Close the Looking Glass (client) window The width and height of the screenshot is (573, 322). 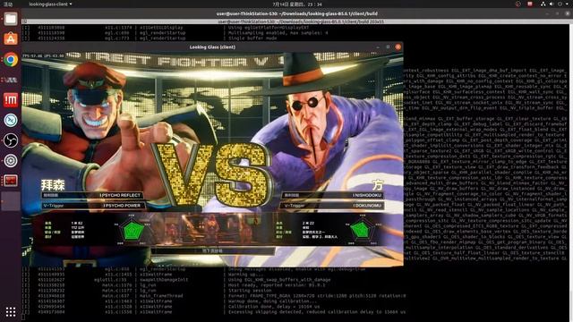pyautogui.click(x=398, y=47)
